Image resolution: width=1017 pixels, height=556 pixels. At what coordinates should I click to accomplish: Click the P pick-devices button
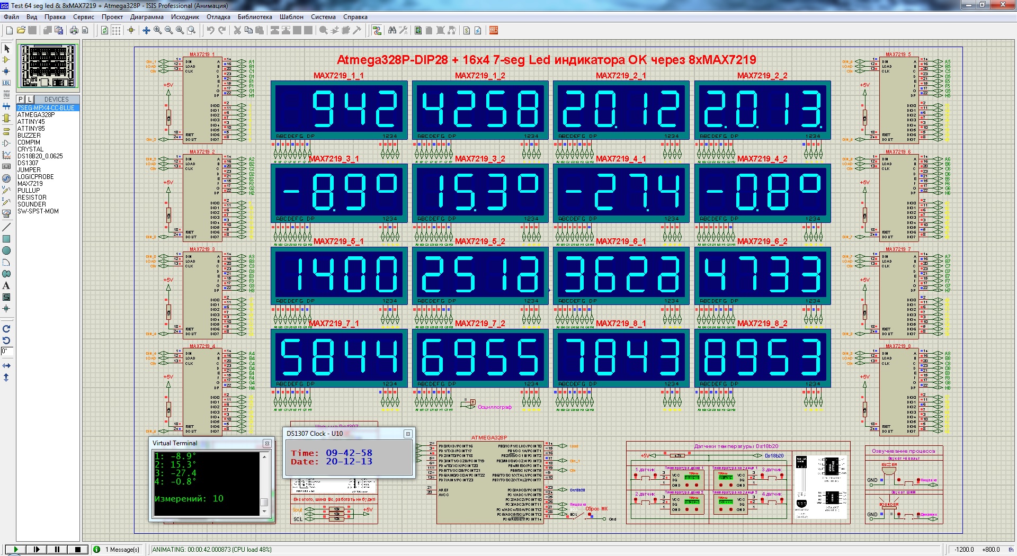click(x=21, y=100)
